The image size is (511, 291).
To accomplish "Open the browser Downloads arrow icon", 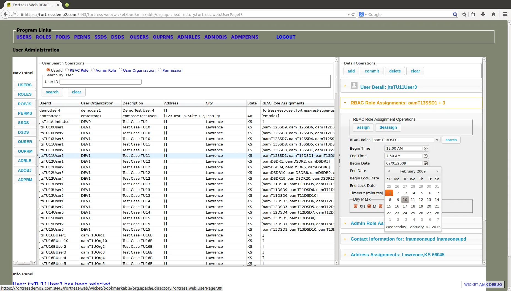I will pyautogui.click(x=483, y=14).
